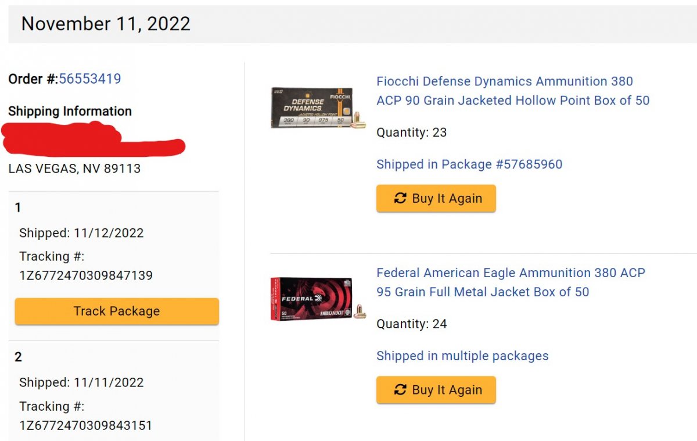697x441 pixels.
Task: Click shipment 1 shipped date 11/12/2022
Action: [x=81, y=233]
